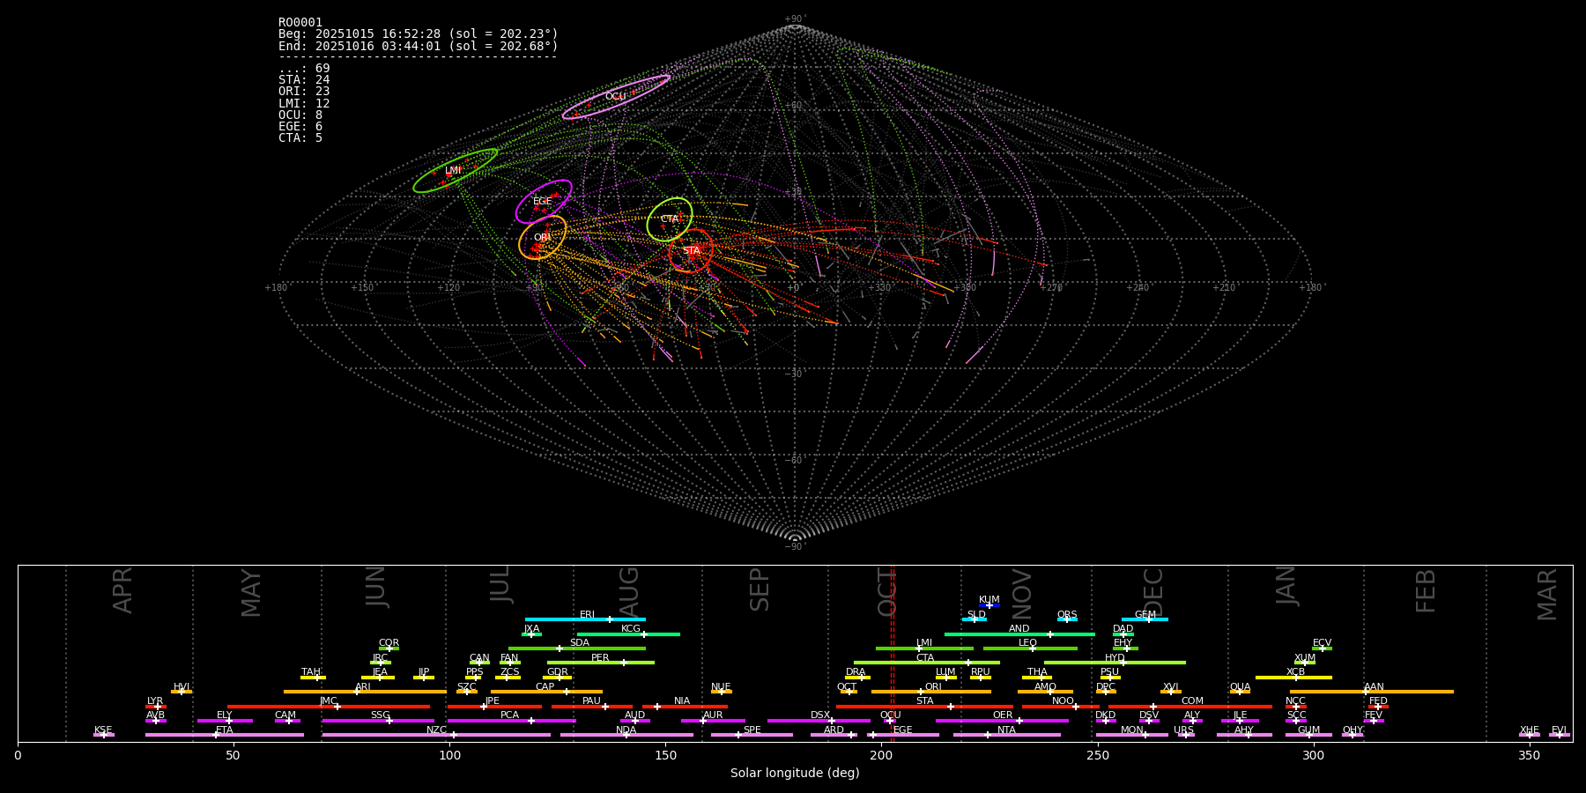Click the ERI shower bar in the timeline
1586x793 pixels.
tap(585, 619)
